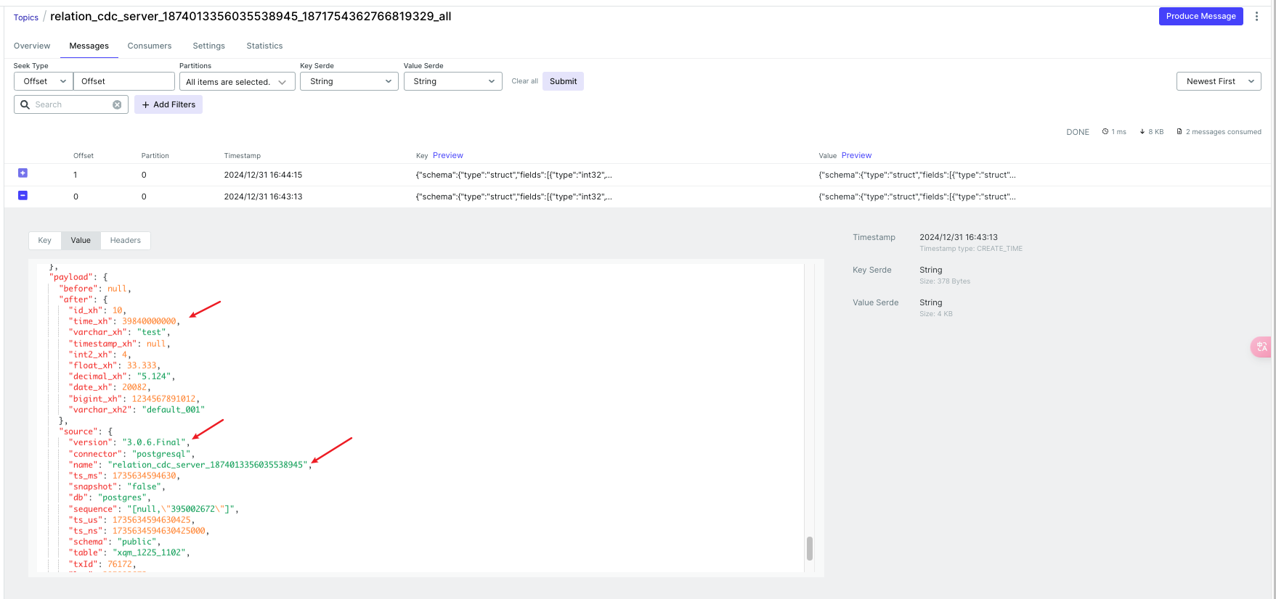The image size is (1276, 599).
Task: Select the Headers tab of the message
Action: 126,240
